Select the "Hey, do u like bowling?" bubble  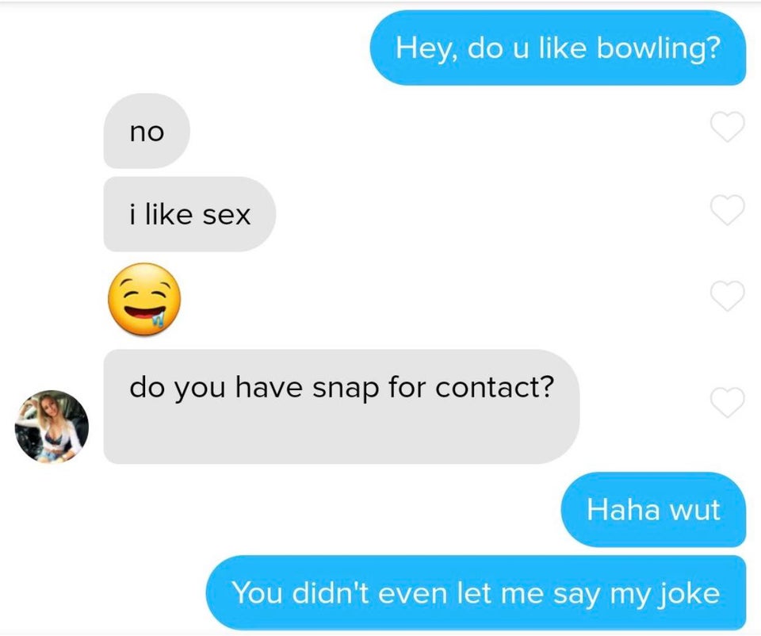pos(558,48)
